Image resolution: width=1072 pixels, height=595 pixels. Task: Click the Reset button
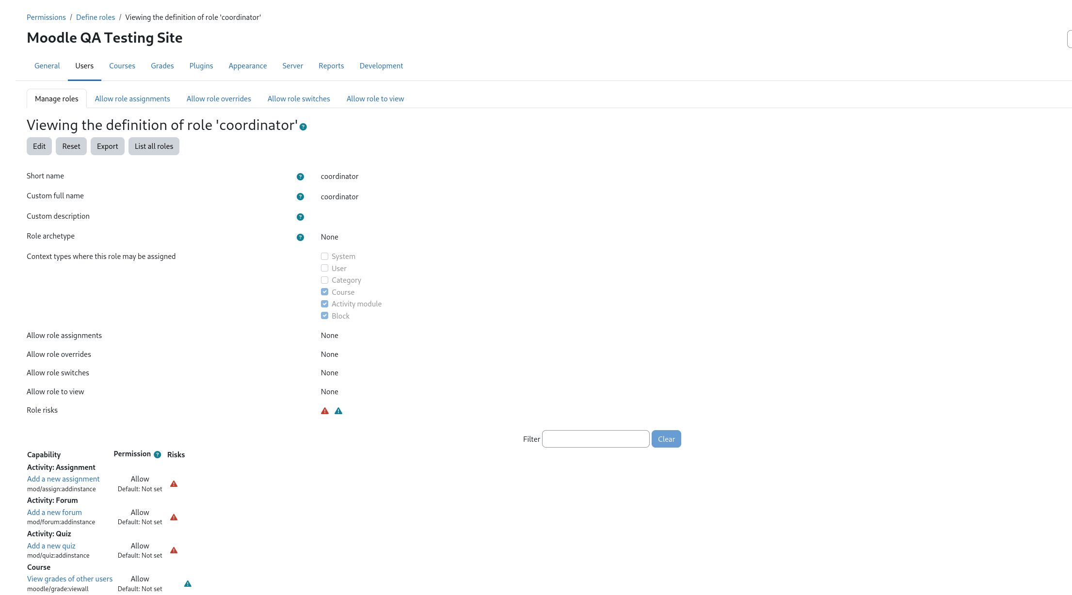pos(71,146)
